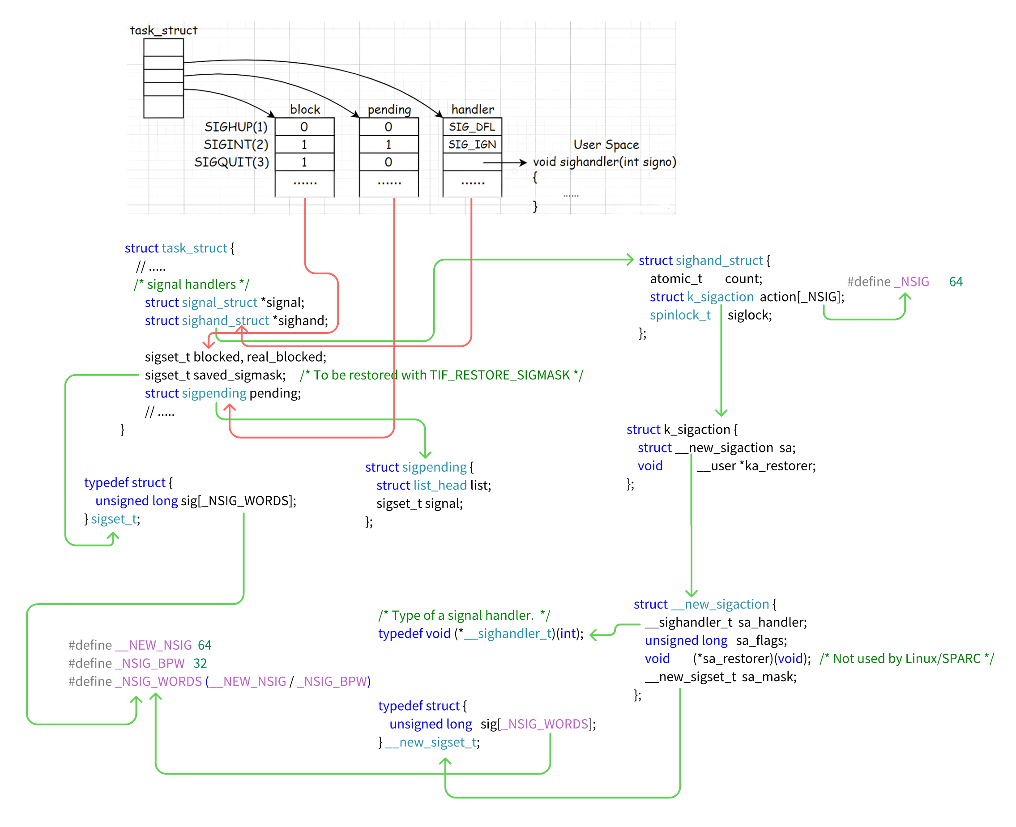Viewport: 1016px width, 827px height.
Task: Click the '#define _NSIG_BPW 32' text
Action: pyautogui.click(x=137, y=663)
